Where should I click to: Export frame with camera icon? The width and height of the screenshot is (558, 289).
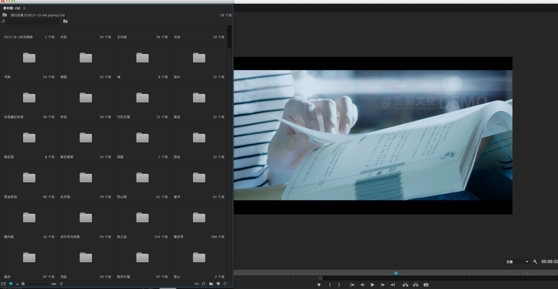(426, 285)
